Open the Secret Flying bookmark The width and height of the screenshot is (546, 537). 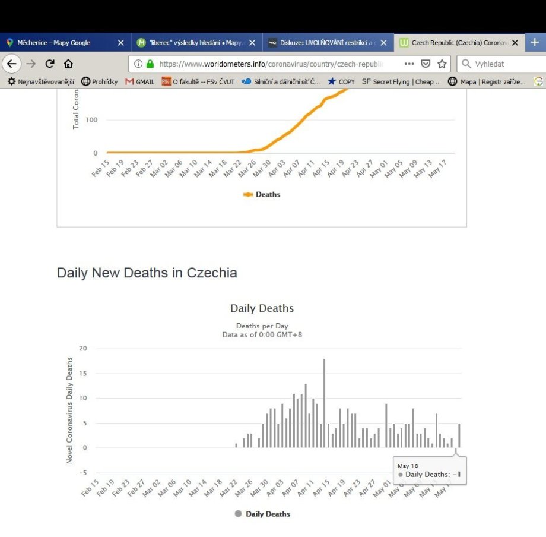tap(401, 81)
